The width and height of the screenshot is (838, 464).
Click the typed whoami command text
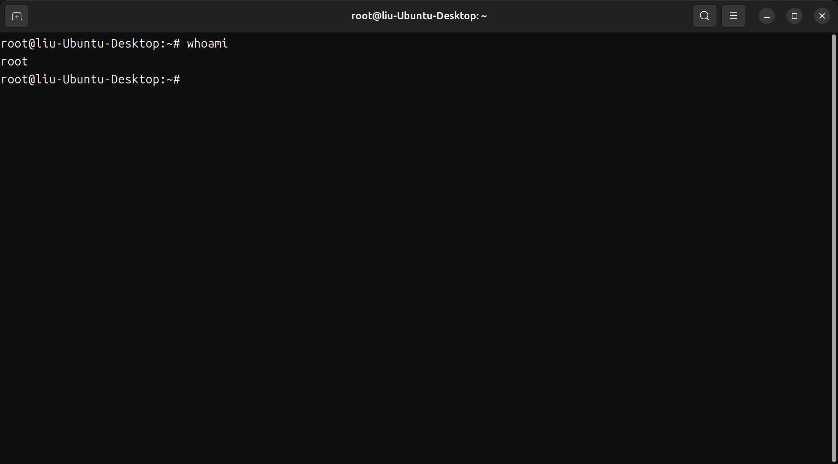pos(207,44)
